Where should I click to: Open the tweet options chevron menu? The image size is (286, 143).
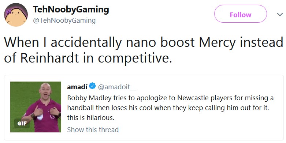280,14
